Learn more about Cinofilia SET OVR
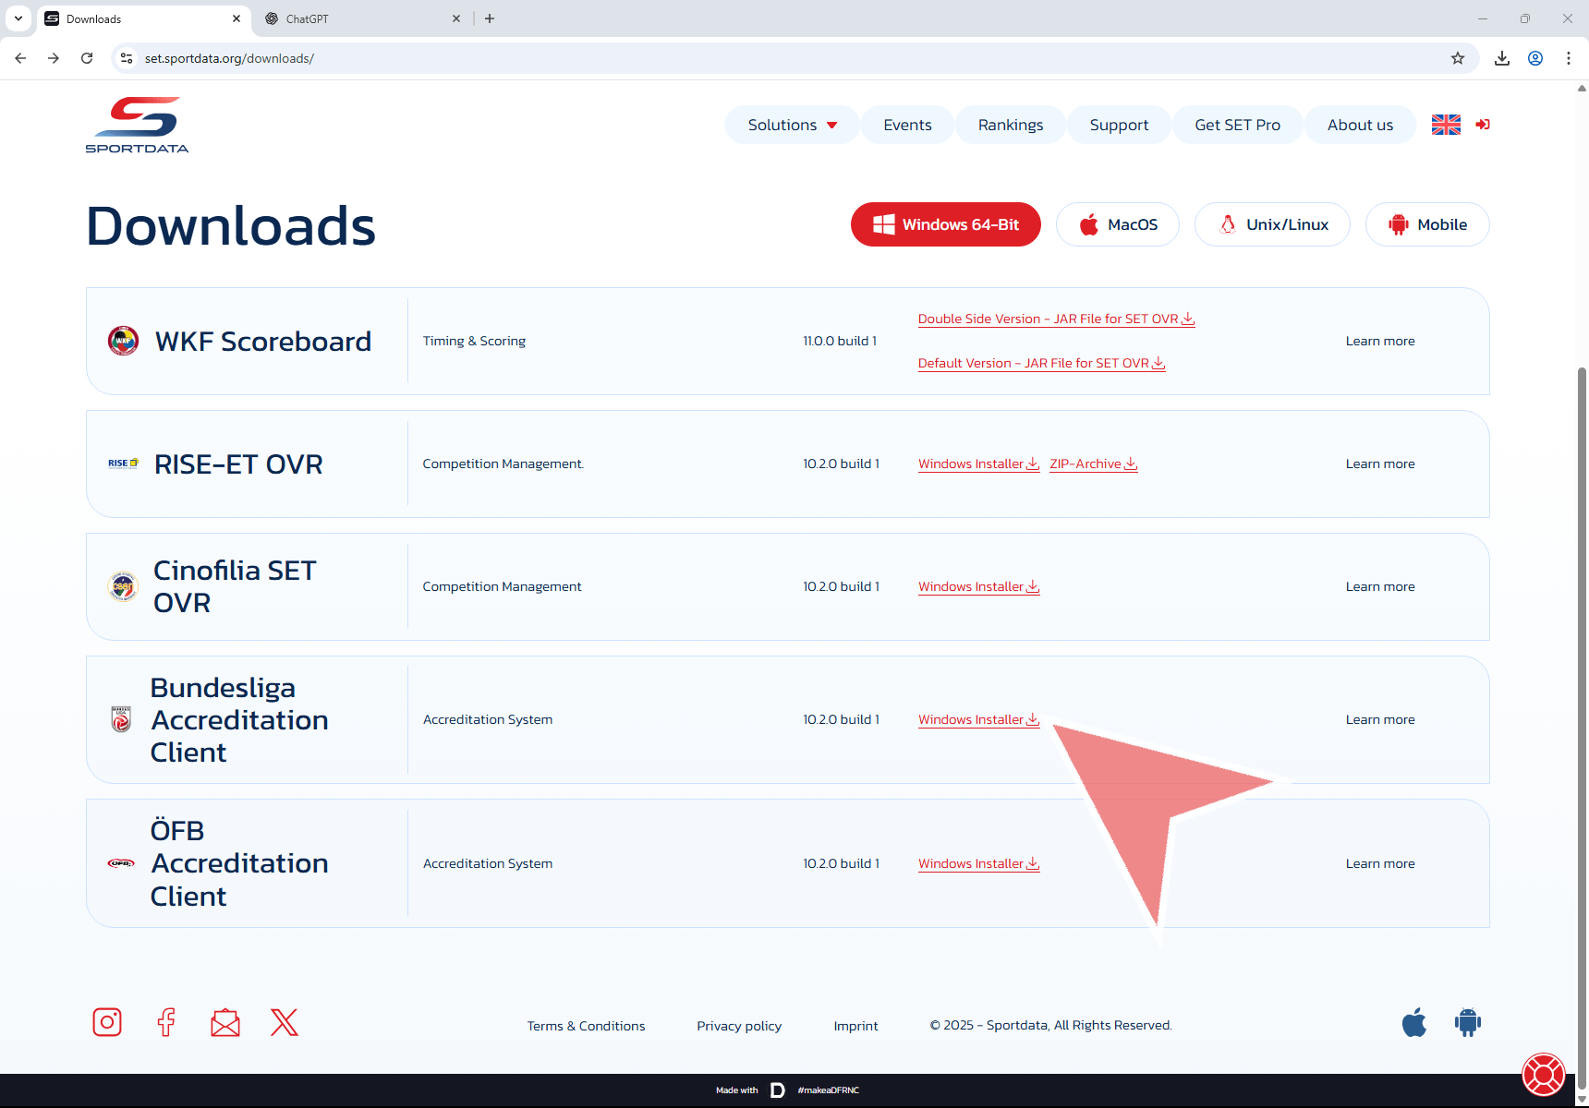Image resolution: width=1589 pixels, height=1108 pixels. (x=1380, y=586)
